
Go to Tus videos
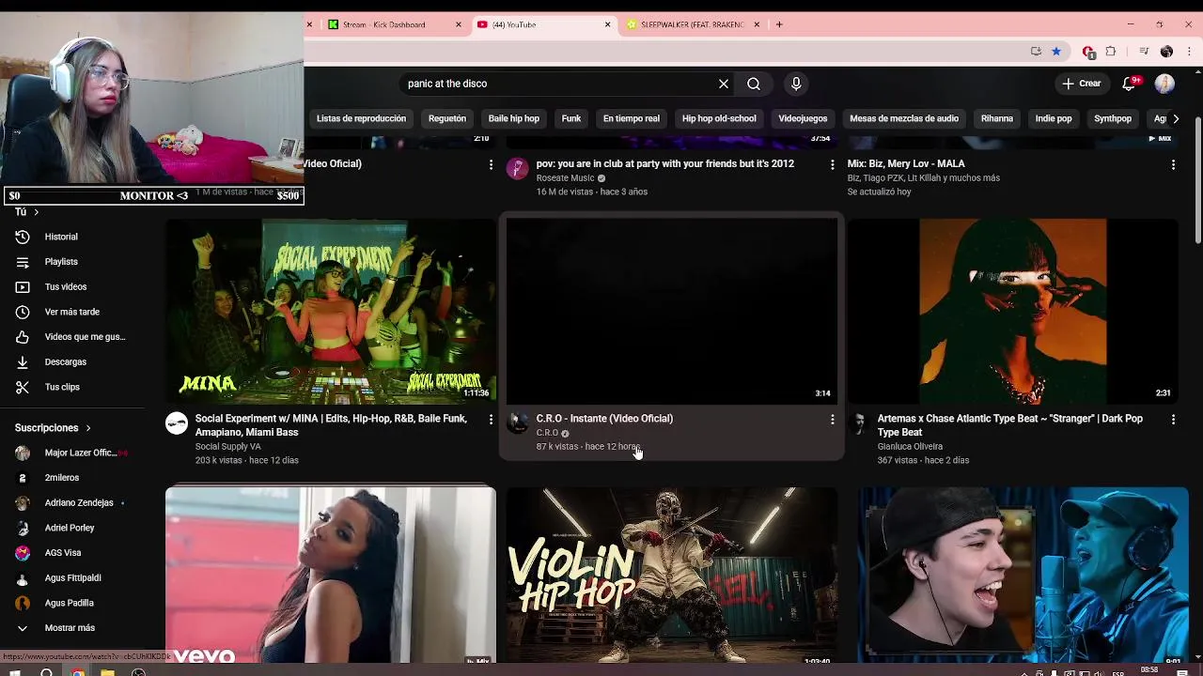[65, 286]
